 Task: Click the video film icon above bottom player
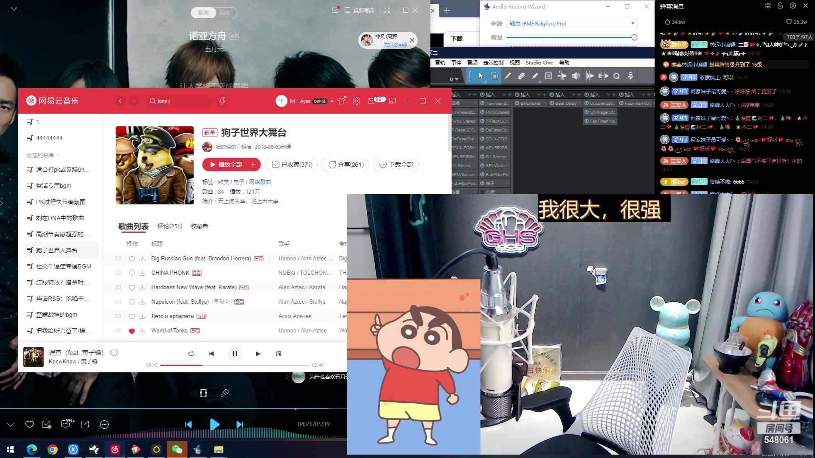(x=203, y=393)
